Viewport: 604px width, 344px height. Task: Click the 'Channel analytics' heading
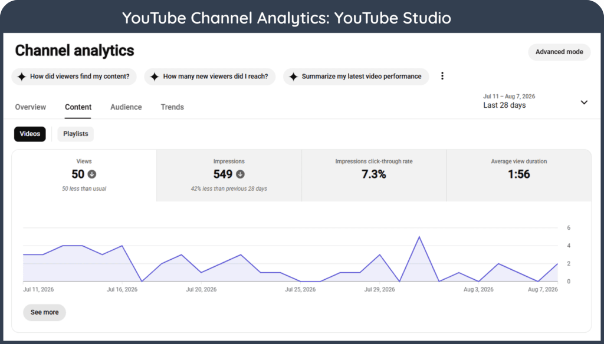74,51
